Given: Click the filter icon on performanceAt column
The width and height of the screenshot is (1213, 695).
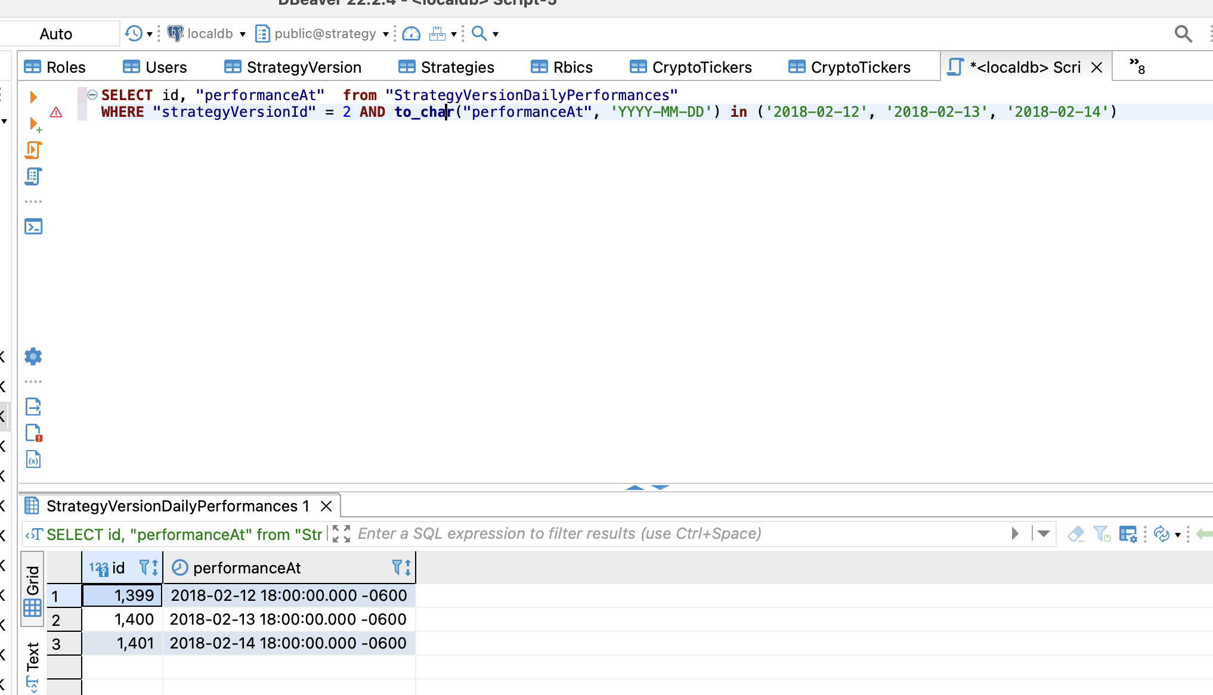Looking at the screenshot, I should [x=398, y=567].
